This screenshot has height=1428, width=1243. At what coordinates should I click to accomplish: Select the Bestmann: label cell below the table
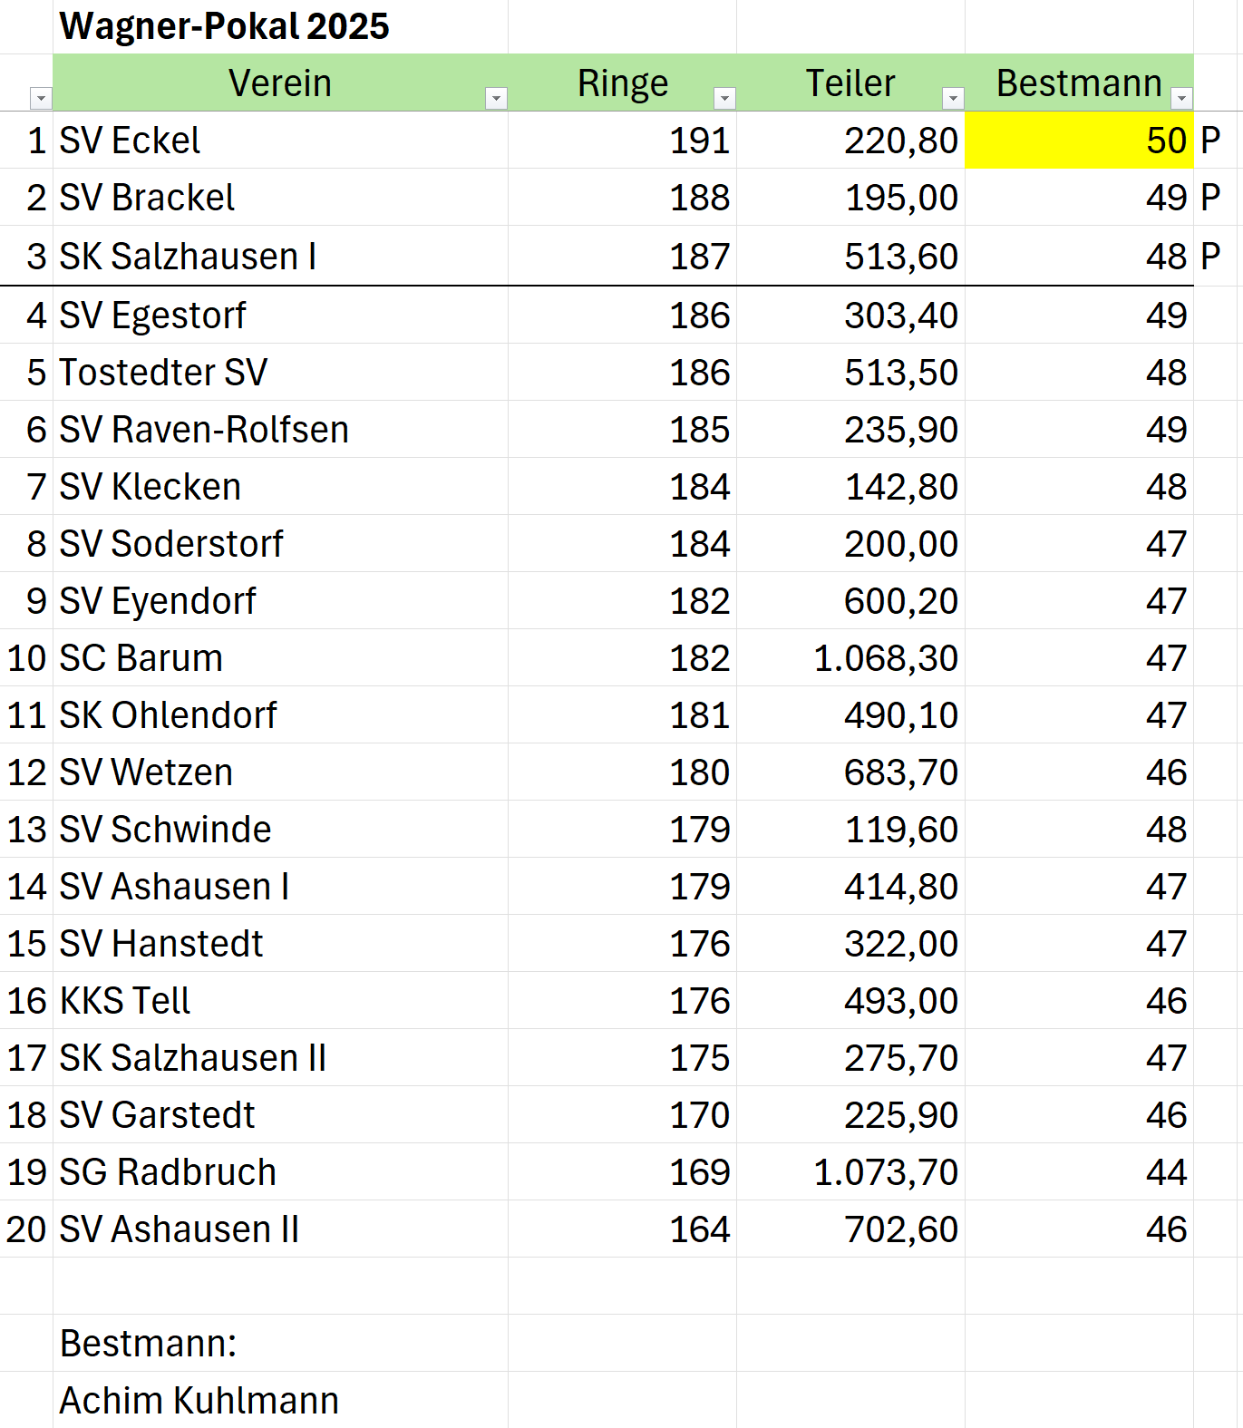coord(149,1344)
